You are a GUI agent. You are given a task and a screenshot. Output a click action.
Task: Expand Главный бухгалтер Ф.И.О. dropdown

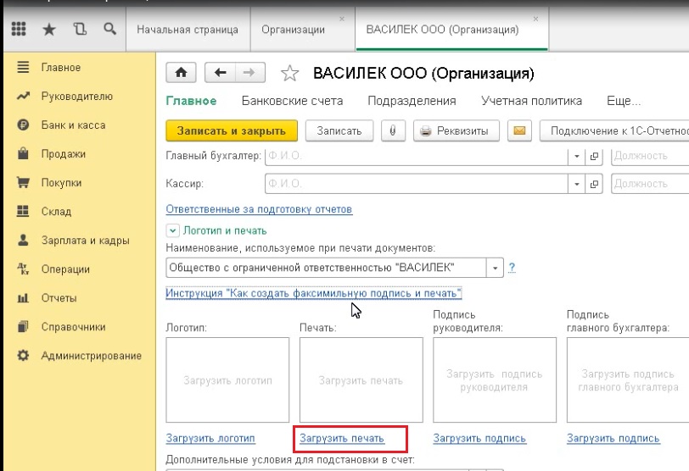[576, 156]
